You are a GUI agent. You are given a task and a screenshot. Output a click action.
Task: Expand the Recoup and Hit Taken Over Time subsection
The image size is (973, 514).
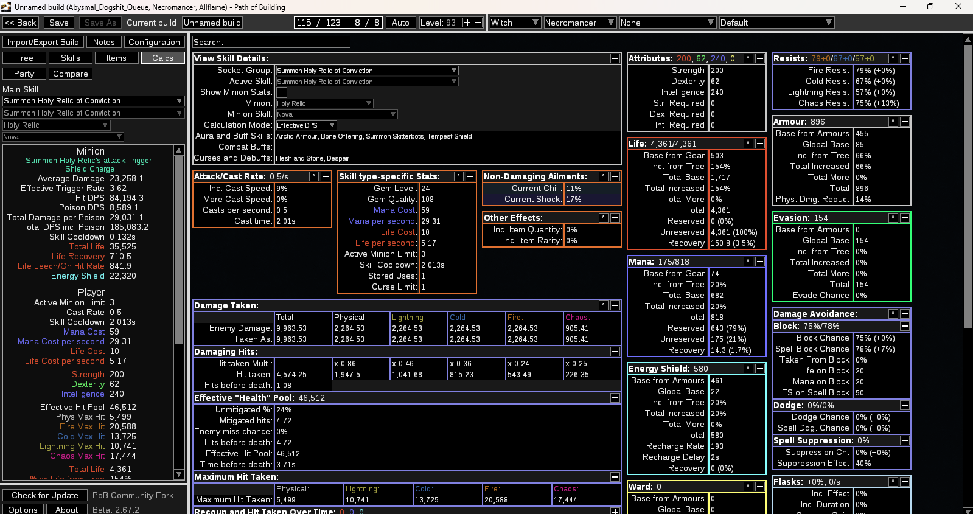coord(615,511)
